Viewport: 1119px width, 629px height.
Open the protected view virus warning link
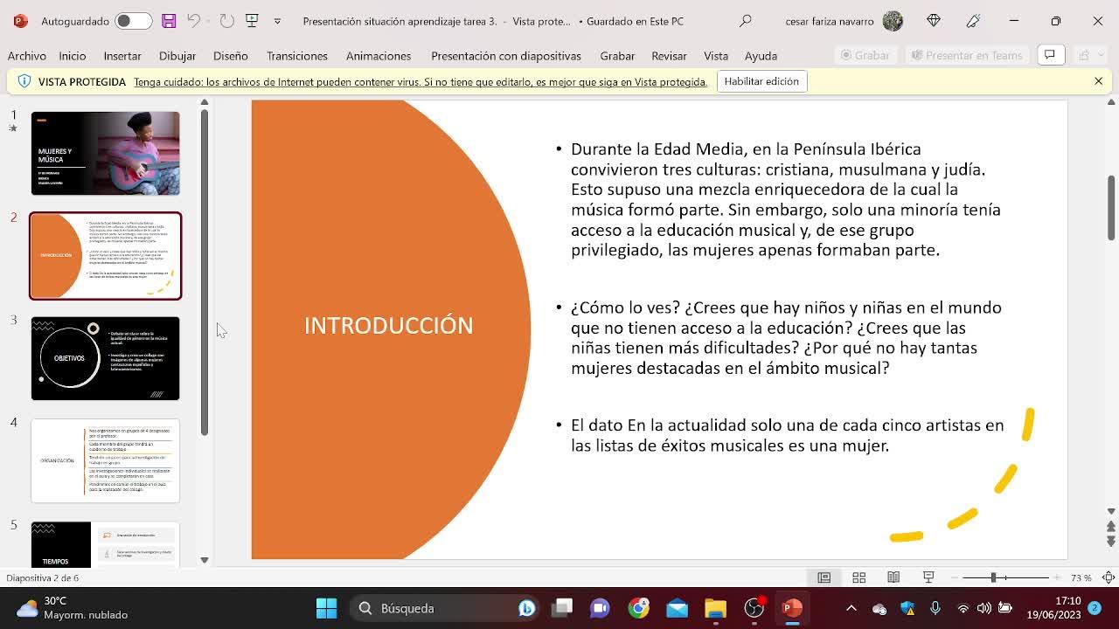420,82
